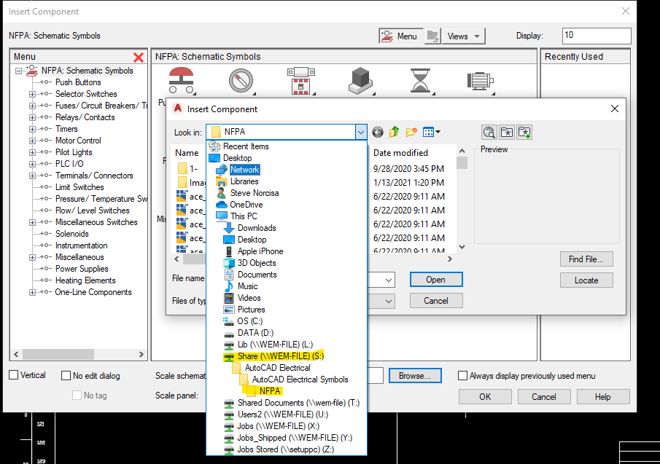Select the Motor Control symbol icon
This screenshot has width=660, height=464.
point(480,80)
